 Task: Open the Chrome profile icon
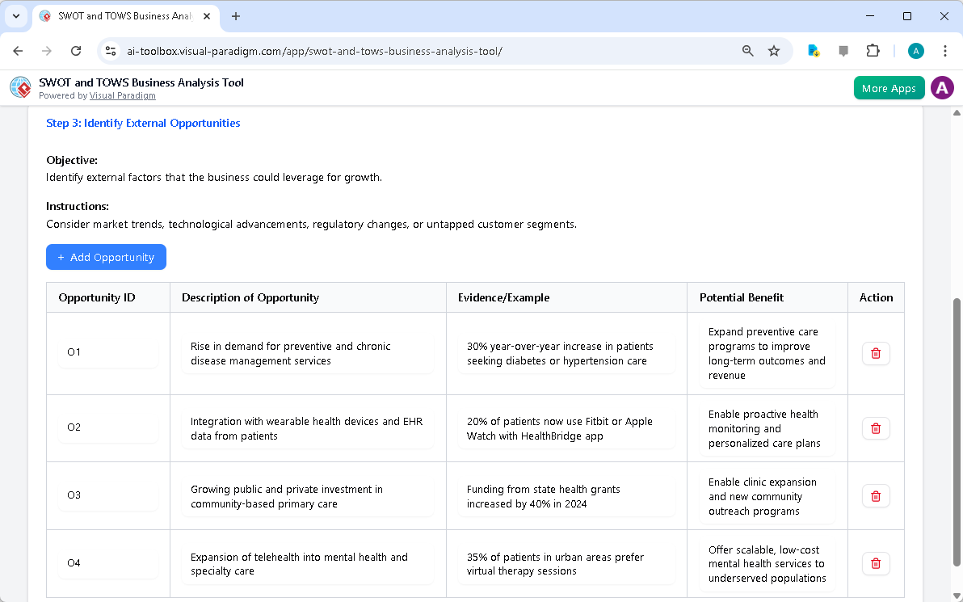[915, 50]
